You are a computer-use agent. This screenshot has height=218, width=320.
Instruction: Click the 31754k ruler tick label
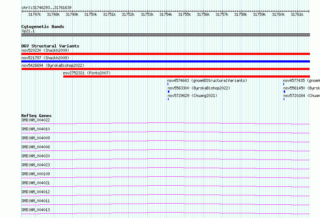pyautogui.click(x=166, y=14)
